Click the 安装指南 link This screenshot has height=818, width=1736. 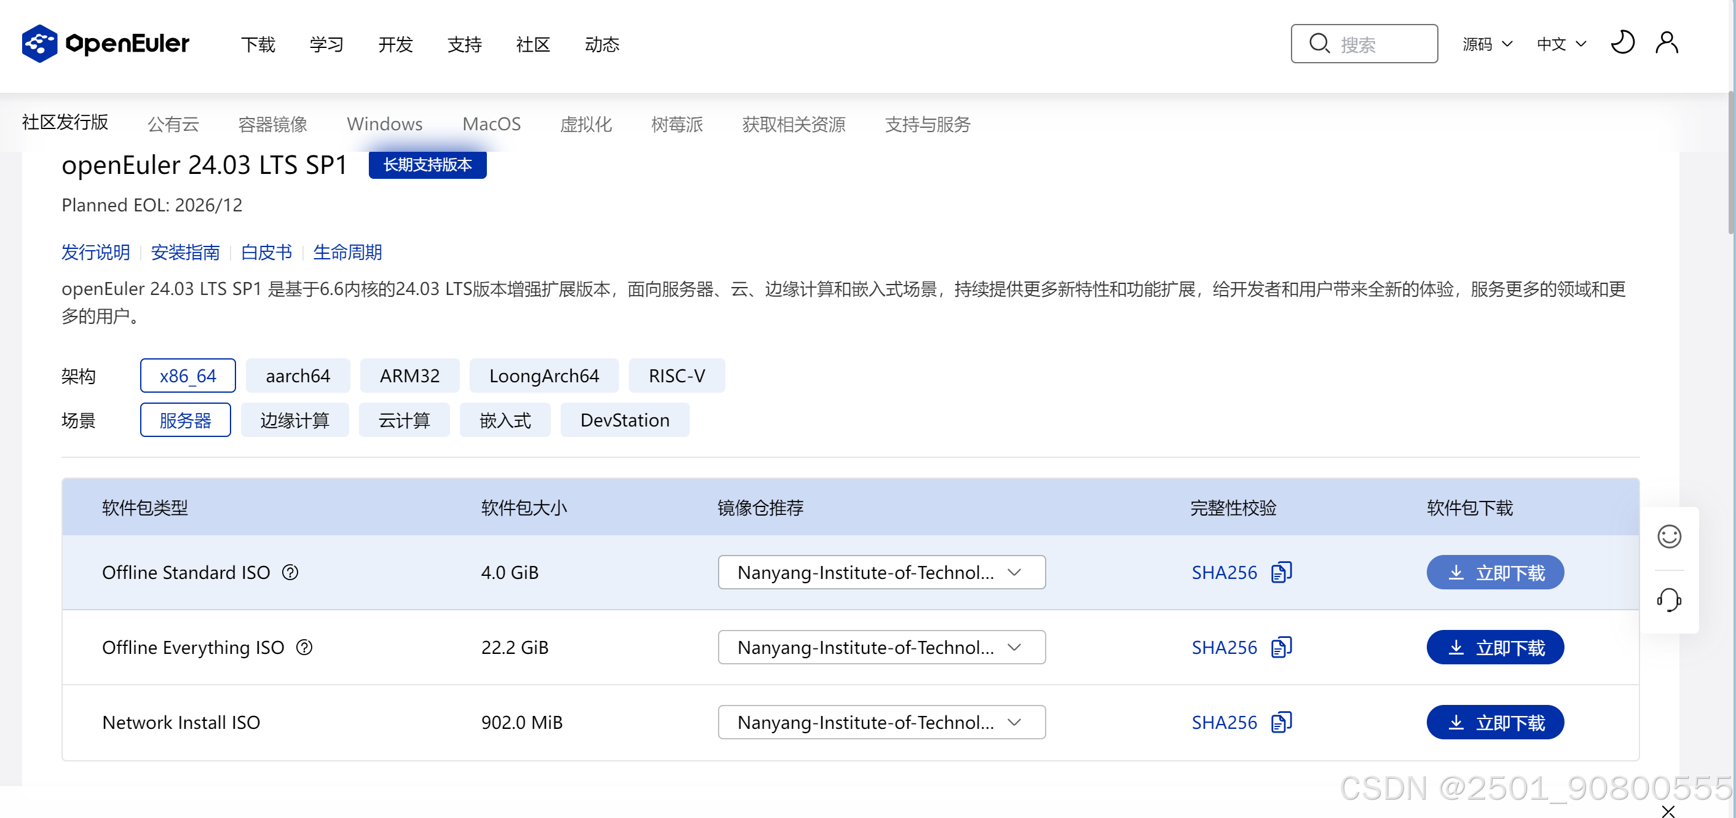(185, 251)
